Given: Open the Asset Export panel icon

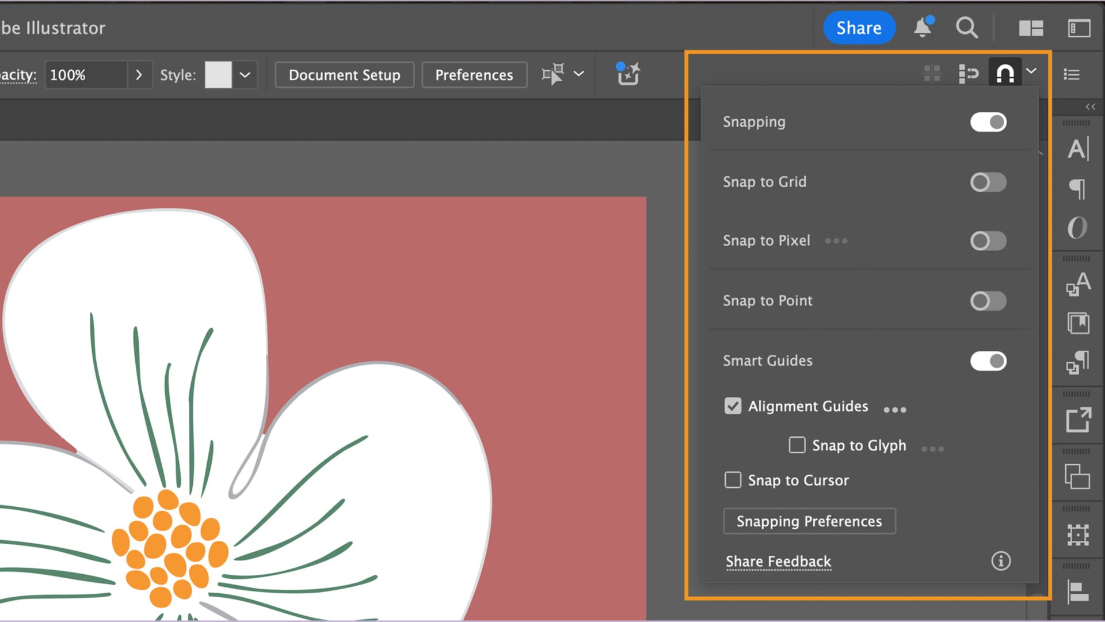Looking at the screenshot, I should point(1078,420).
